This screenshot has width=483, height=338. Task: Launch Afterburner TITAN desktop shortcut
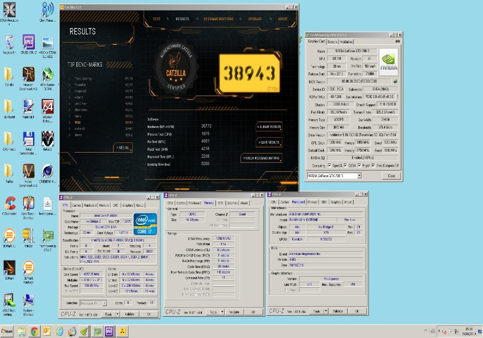coord(47,79)
